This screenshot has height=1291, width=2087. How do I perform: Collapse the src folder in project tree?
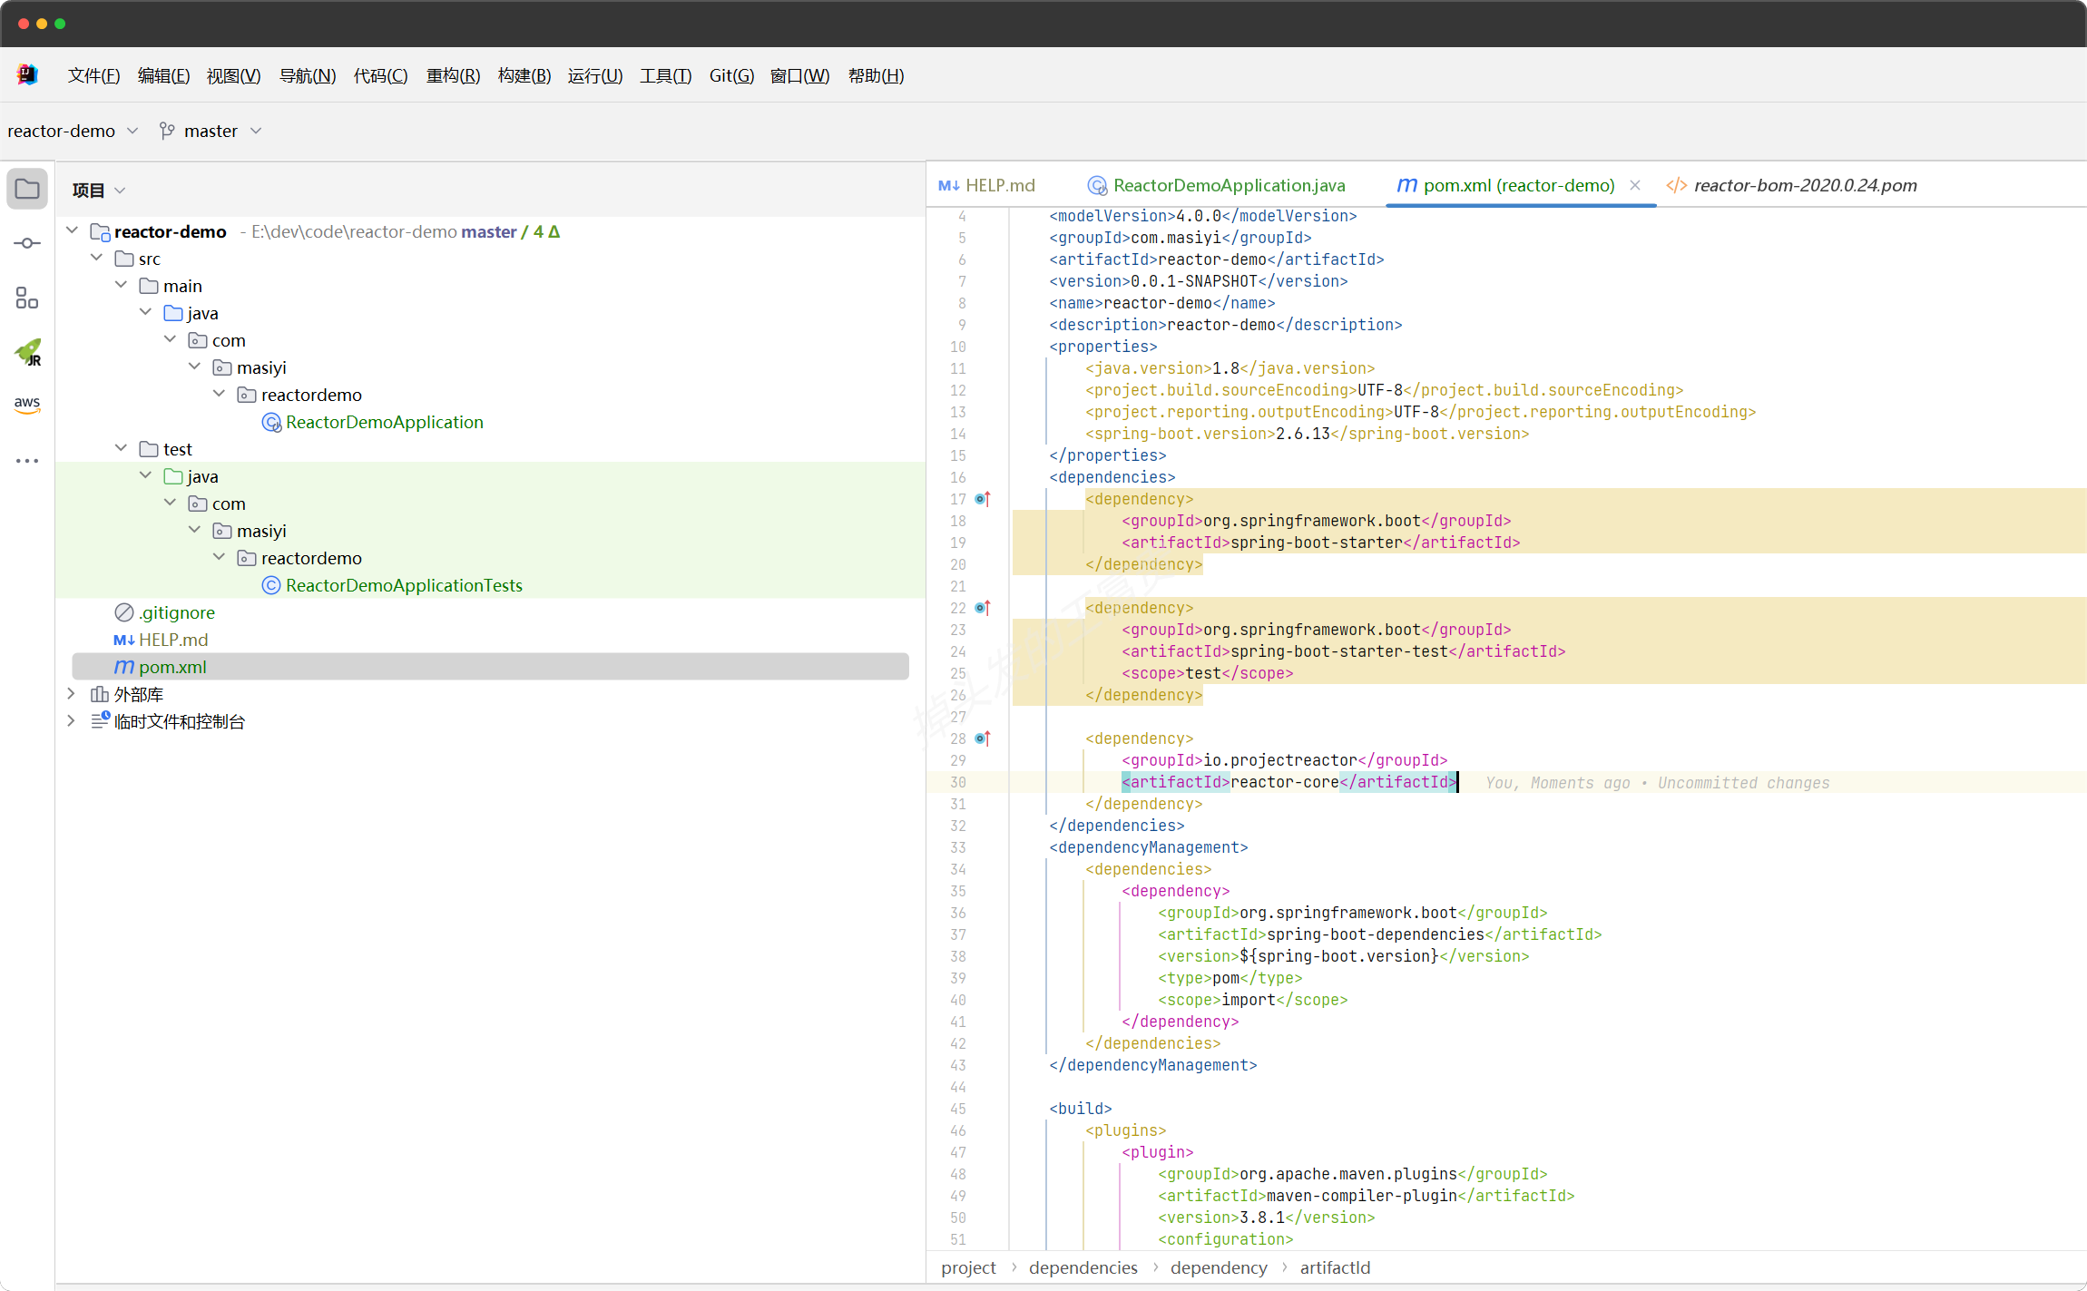(97, 259)
